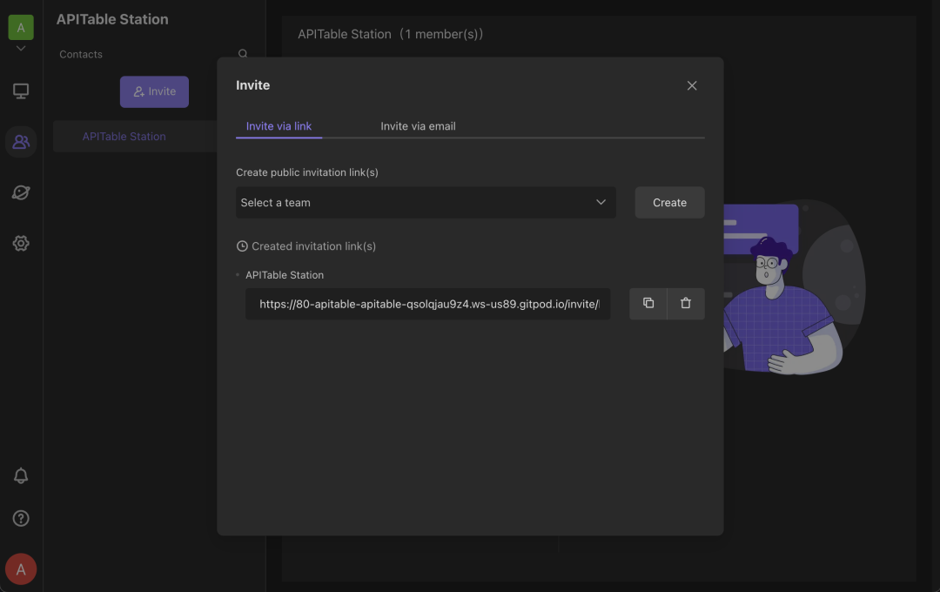Search contacts with the magnifier icon

(x=243, y=53)
